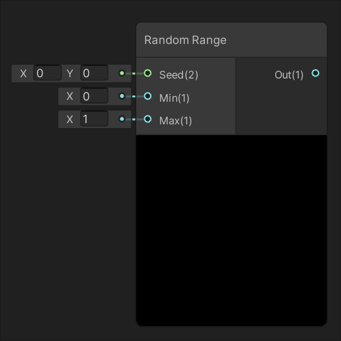Click the black node preview area
The height and width of the screenshot is (341, 341).
(231, 230)
